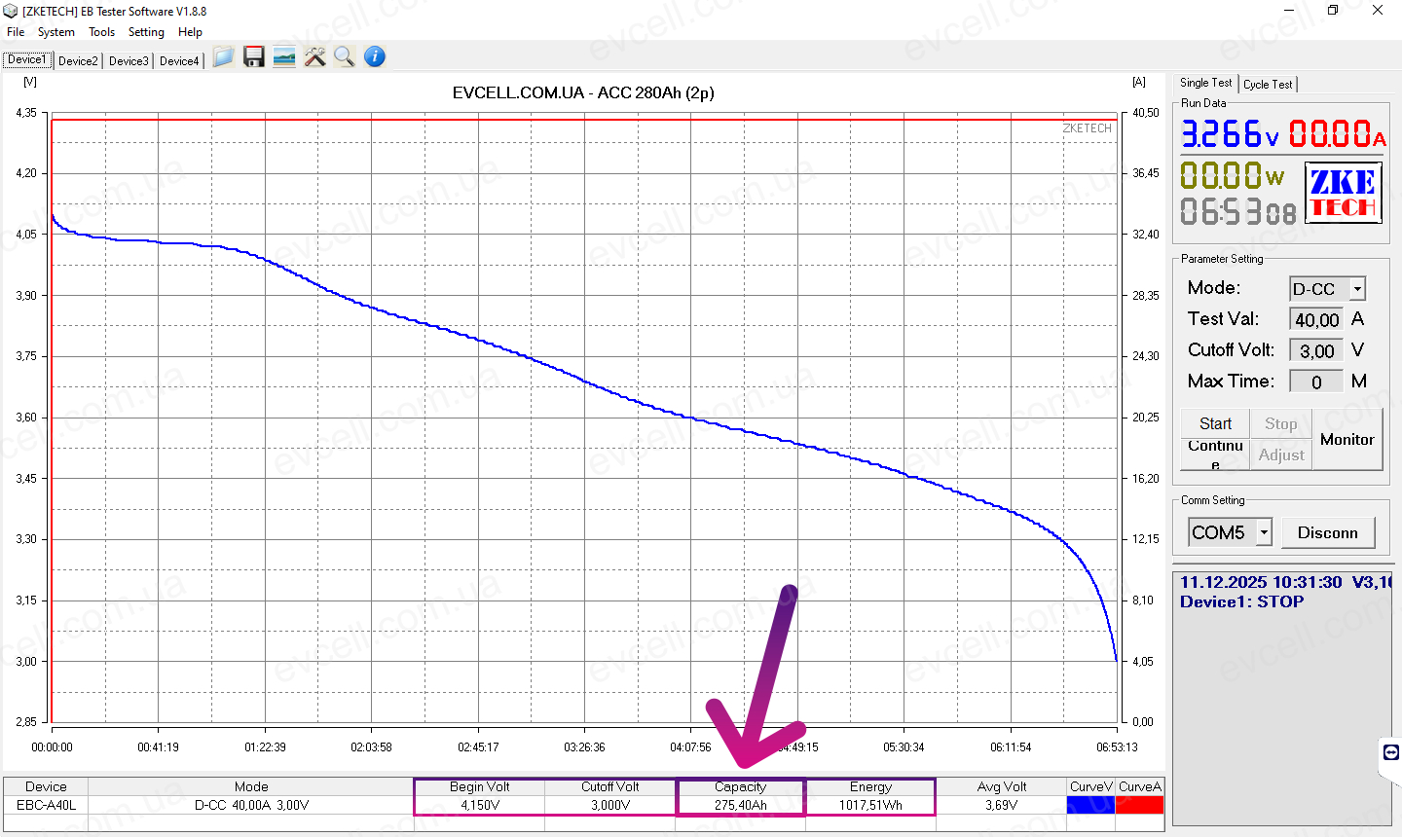Expand the Mode D-CC dropdown

click(x=1357, y=289)
